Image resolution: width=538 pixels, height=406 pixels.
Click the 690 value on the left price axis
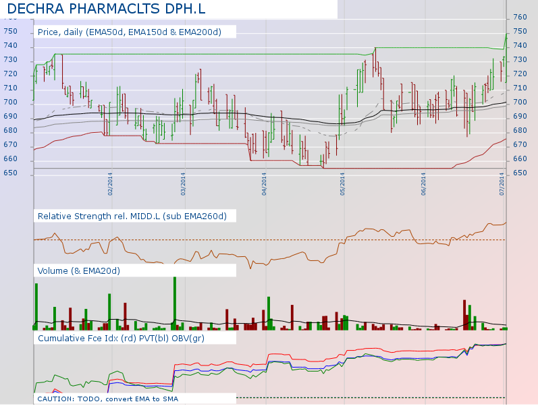pyautogui.click(x=10, y=116)
